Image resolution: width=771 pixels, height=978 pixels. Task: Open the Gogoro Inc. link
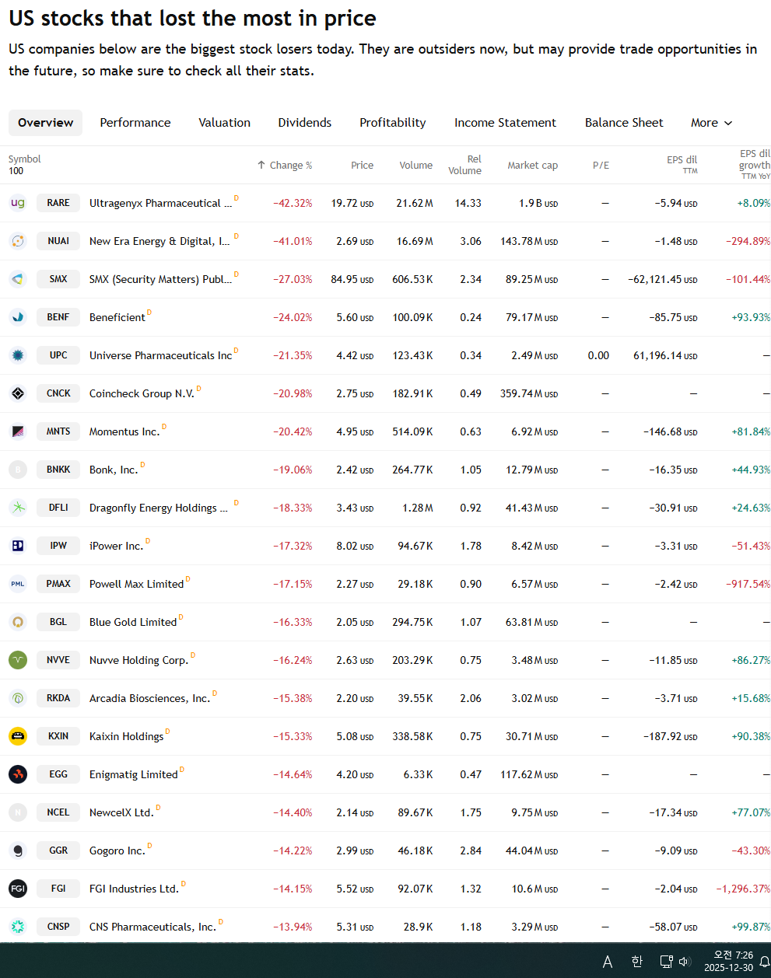coord(117,851)
